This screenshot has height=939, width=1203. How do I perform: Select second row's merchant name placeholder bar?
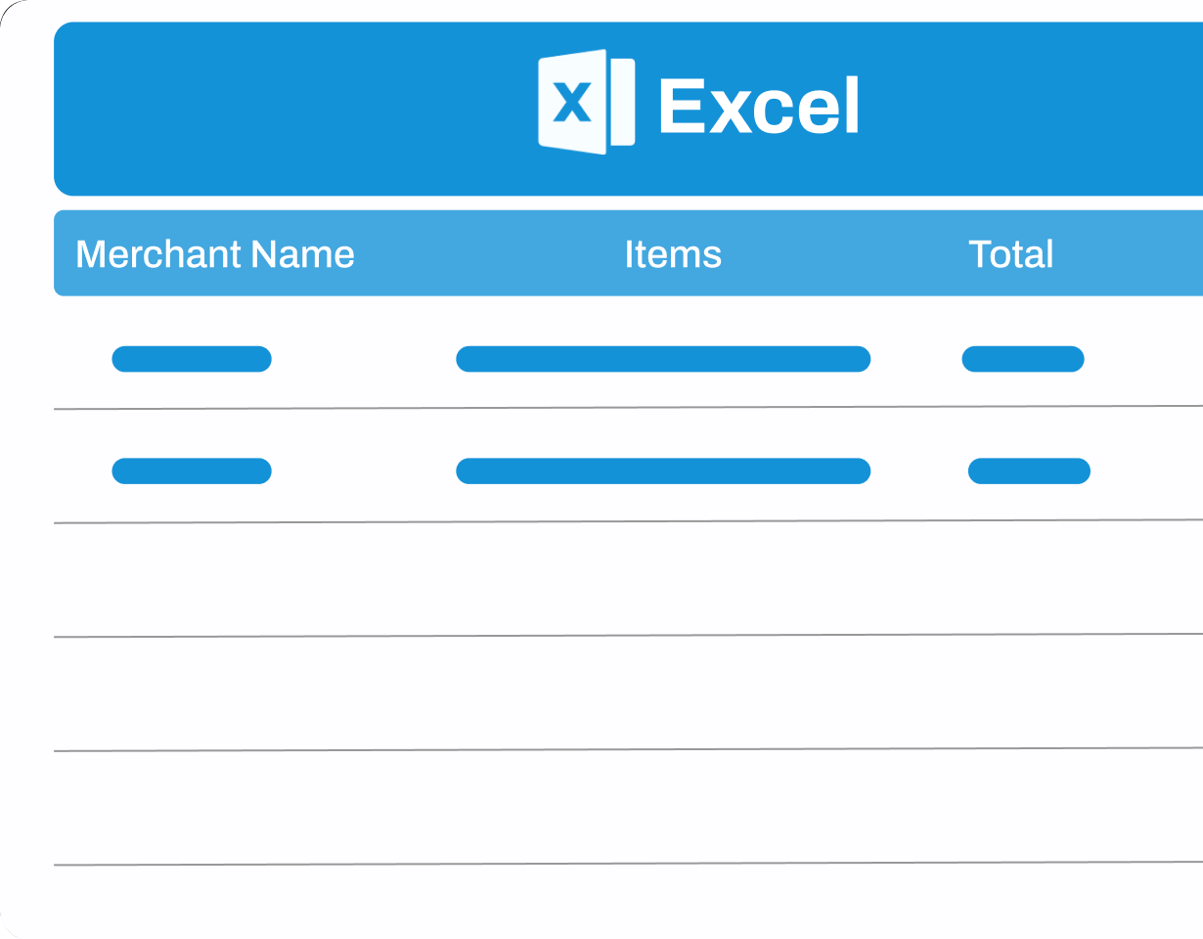pyautogui.click(x=192, y=470)
